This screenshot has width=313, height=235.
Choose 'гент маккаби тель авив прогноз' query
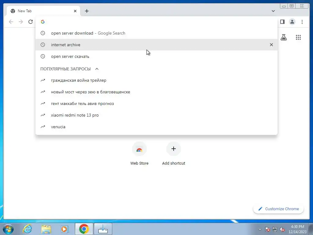coord(156,103)
